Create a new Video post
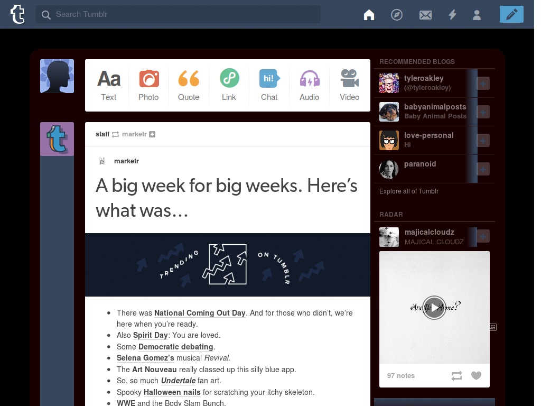The width and height of the screenshot is (541, 406). 350,85
